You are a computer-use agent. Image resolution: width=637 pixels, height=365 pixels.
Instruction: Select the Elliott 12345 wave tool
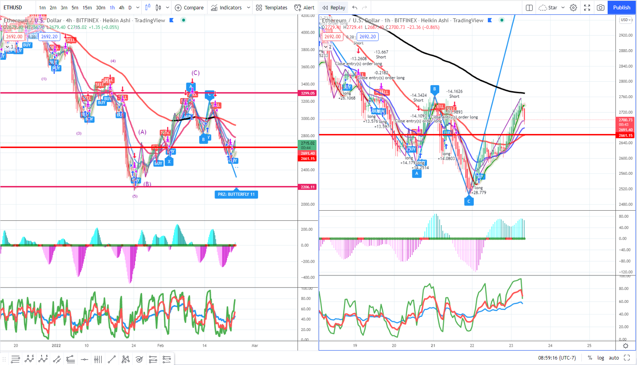[x=43, y=359]
